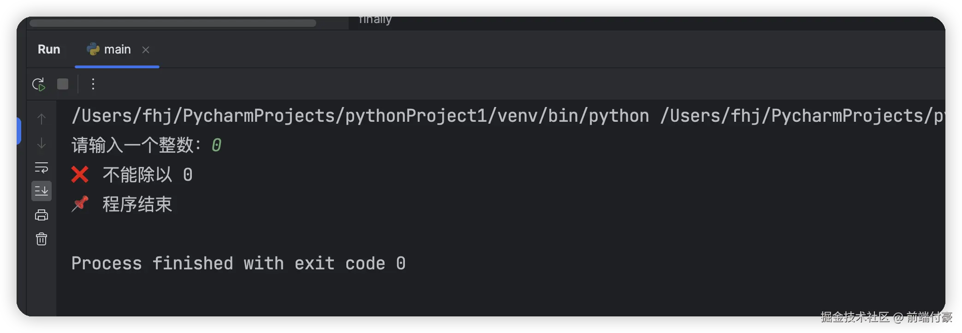Clear all console output with trash icon
Viewport: 962px width, 333px height.
coord(42,239)
